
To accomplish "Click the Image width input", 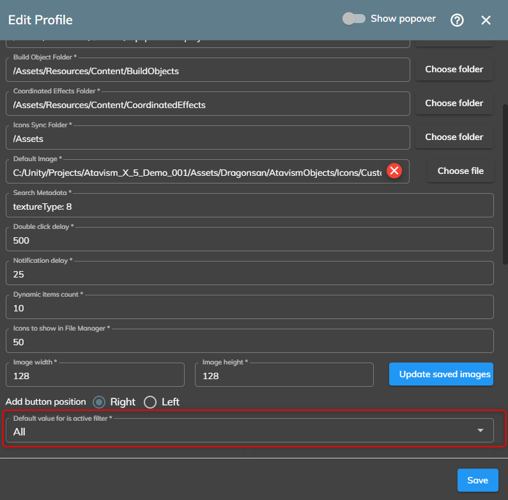I will (95, 376).
